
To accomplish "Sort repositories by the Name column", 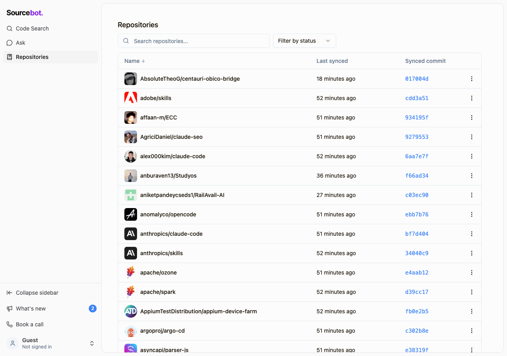I will 135,61.
